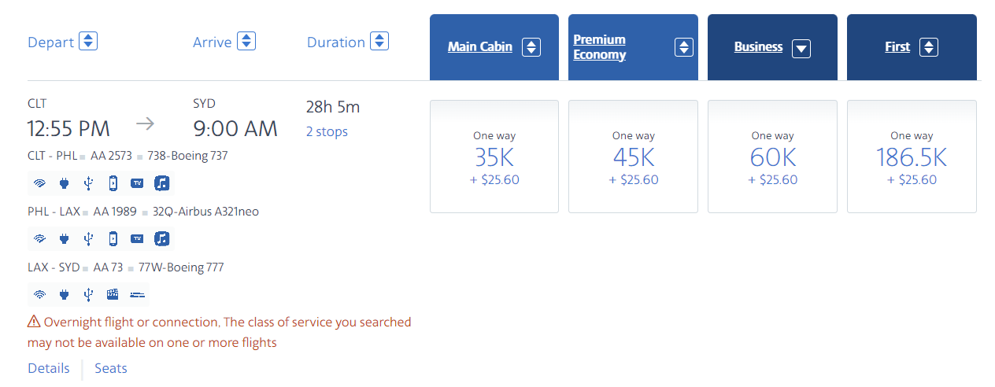Screen dimensions: 995x387
Task: Open the 2 stops link
Action: 327,131
